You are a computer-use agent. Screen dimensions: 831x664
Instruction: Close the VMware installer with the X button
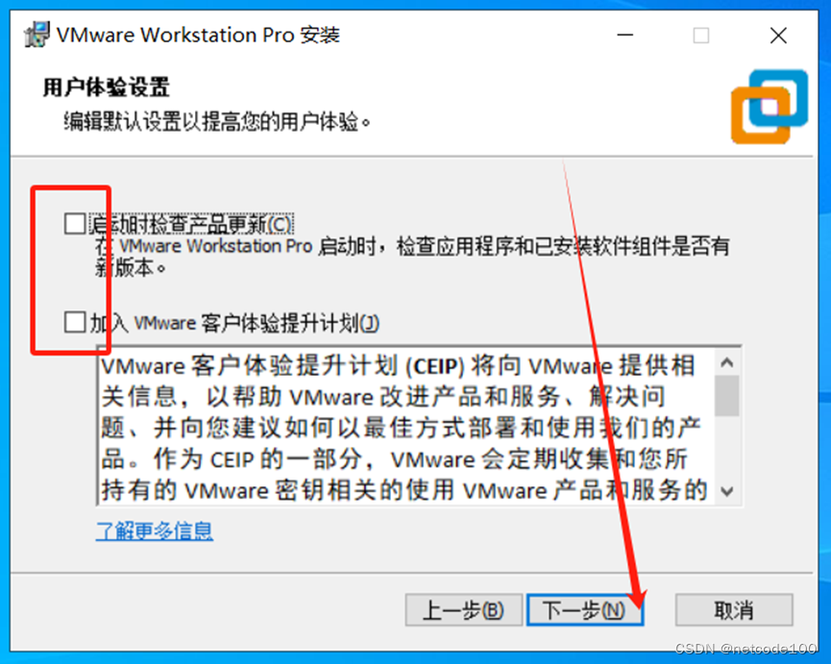778,36
